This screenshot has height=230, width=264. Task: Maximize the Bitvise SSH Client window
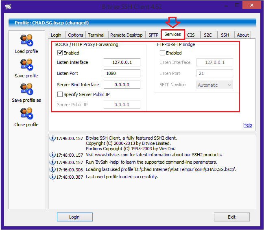coord(237,5)
